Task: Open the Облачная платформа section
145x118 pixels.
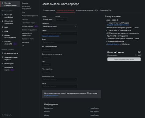Action: [x=9, y=16]
